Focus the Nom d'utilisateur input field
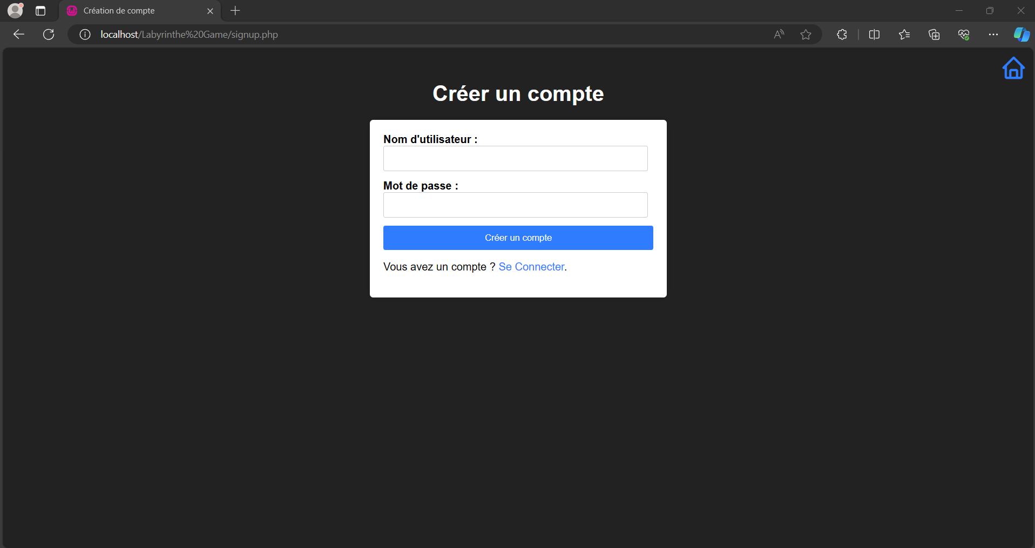The width and height of the screenshot is (1035, 548). pos(515,158)
